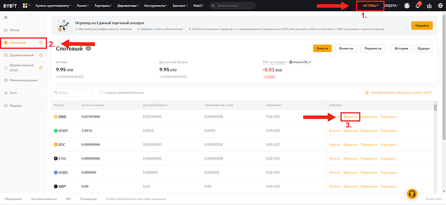446x205 pixels.
Task: Open Анализ P&L link
Action: pos(300,62)
